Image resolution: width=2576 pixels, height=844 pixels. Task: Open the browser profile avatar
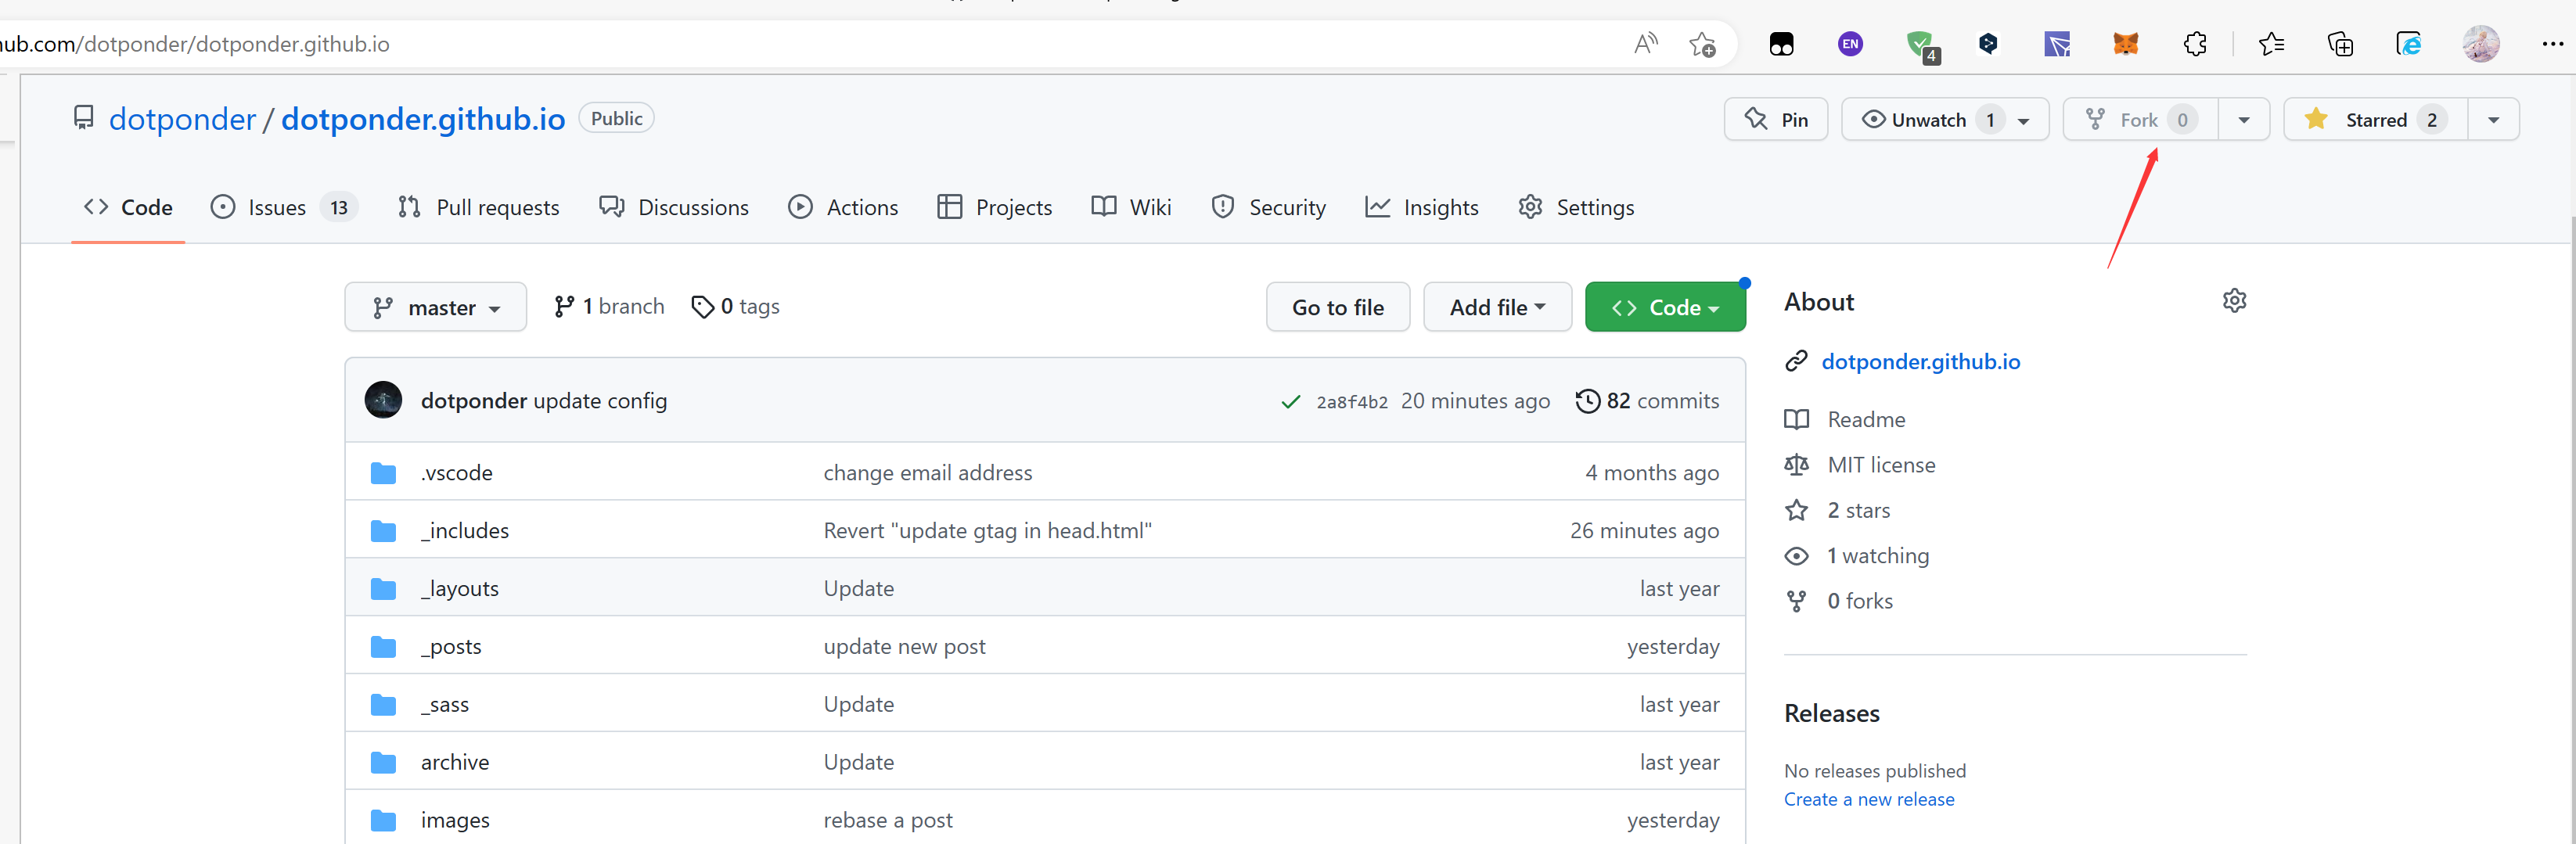(x=2480, y=44)
